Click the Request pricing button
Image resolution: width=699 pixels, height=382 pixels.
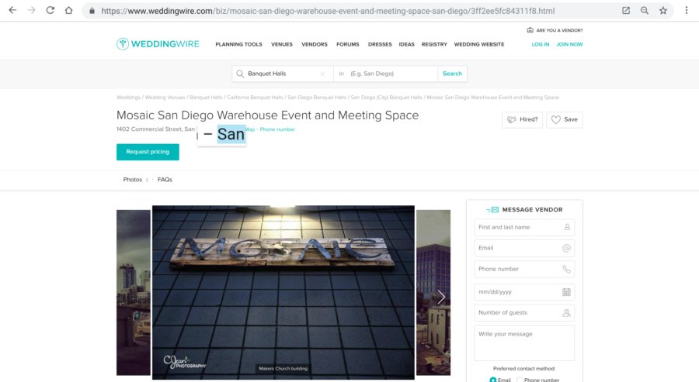coord(148,152)
